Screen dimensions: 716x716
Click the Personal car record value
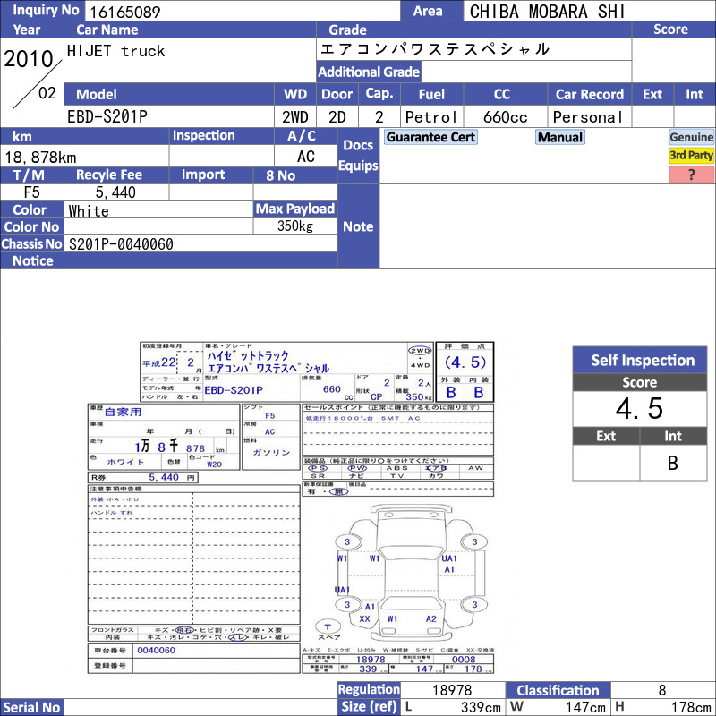(x=588, y=117)
